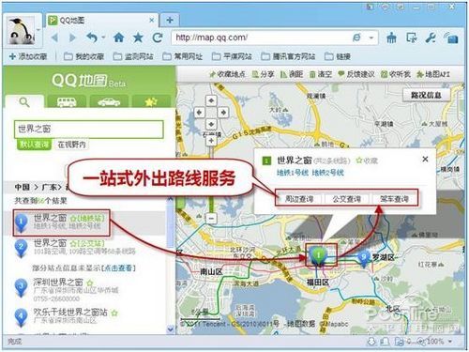Zoom out with the minus map button
Screen dimensions: 469x352
[211, 218]
